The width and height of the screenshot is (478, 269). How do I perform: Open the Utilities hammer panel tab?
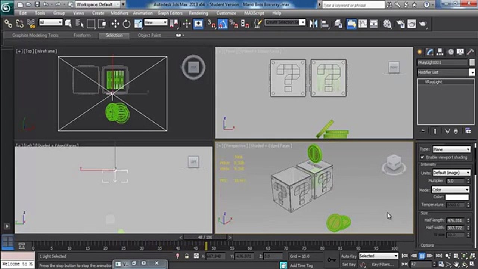click(x=471, y=52)
